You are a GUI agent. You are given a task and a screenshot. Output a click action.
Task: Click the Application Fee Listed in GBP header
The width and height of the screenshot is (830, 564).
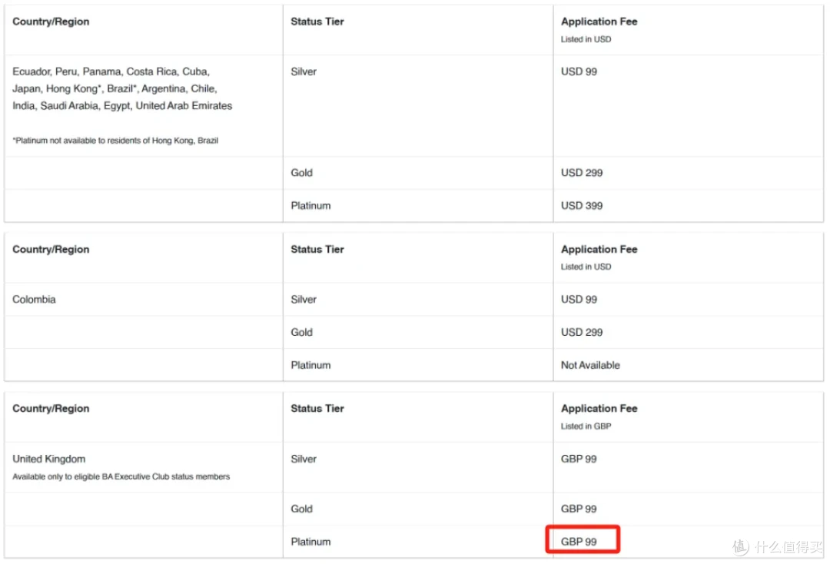coord(599,416)
